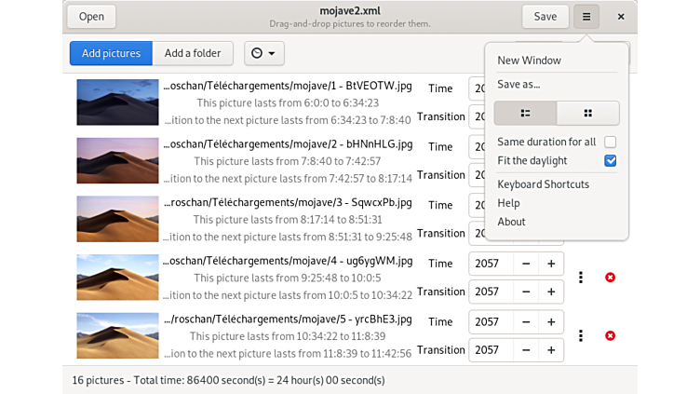Enable Same duration for all checkbox
This screenshot has width=700, height=394.
point(610,142)
